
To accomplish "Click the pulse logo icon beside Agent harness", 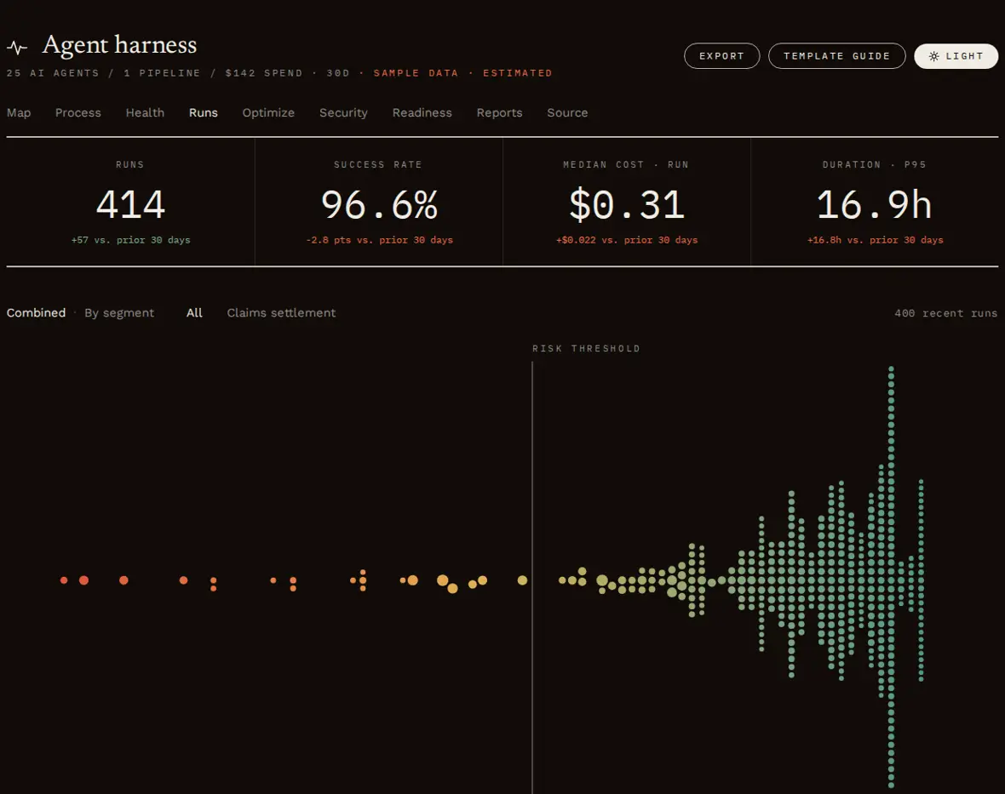I will click(17, 48).
